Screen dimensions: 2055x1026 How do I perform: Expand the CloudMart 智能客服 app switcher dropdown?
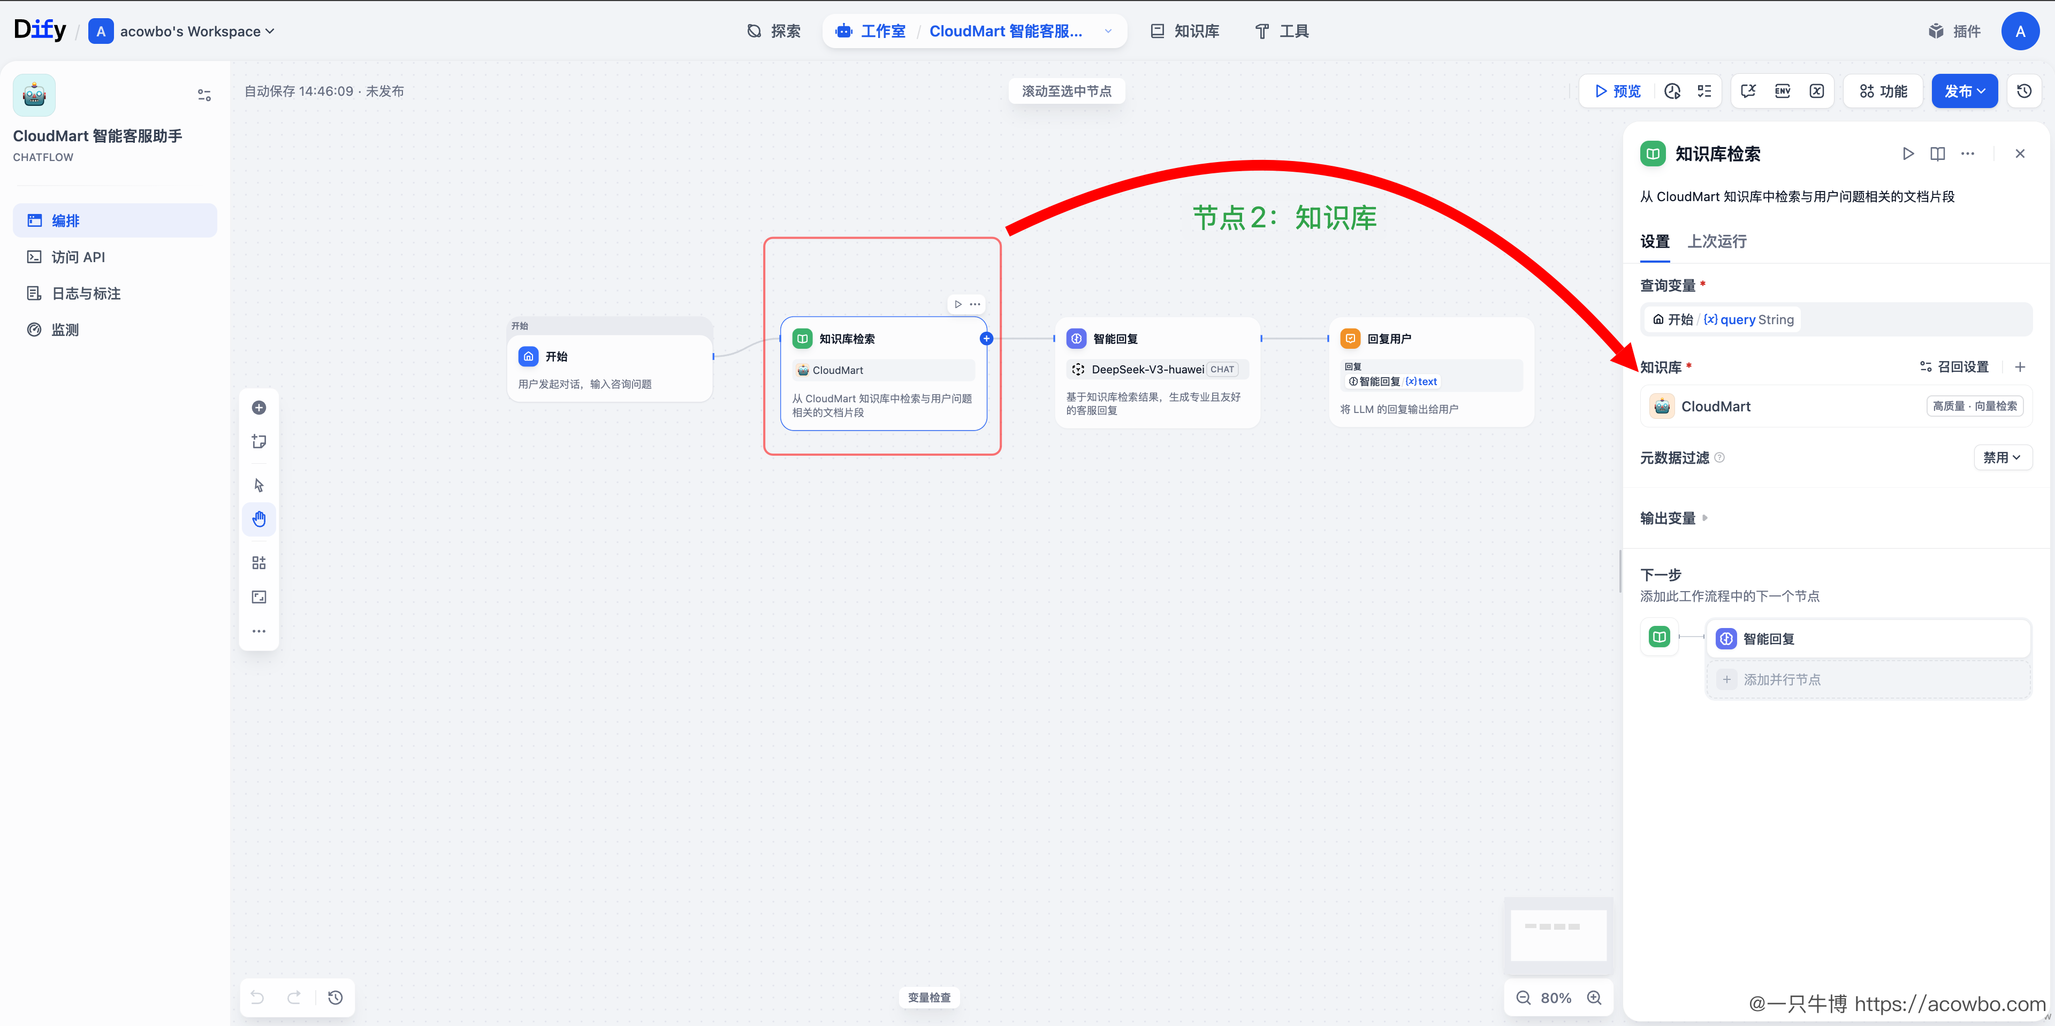[1108, 31]
